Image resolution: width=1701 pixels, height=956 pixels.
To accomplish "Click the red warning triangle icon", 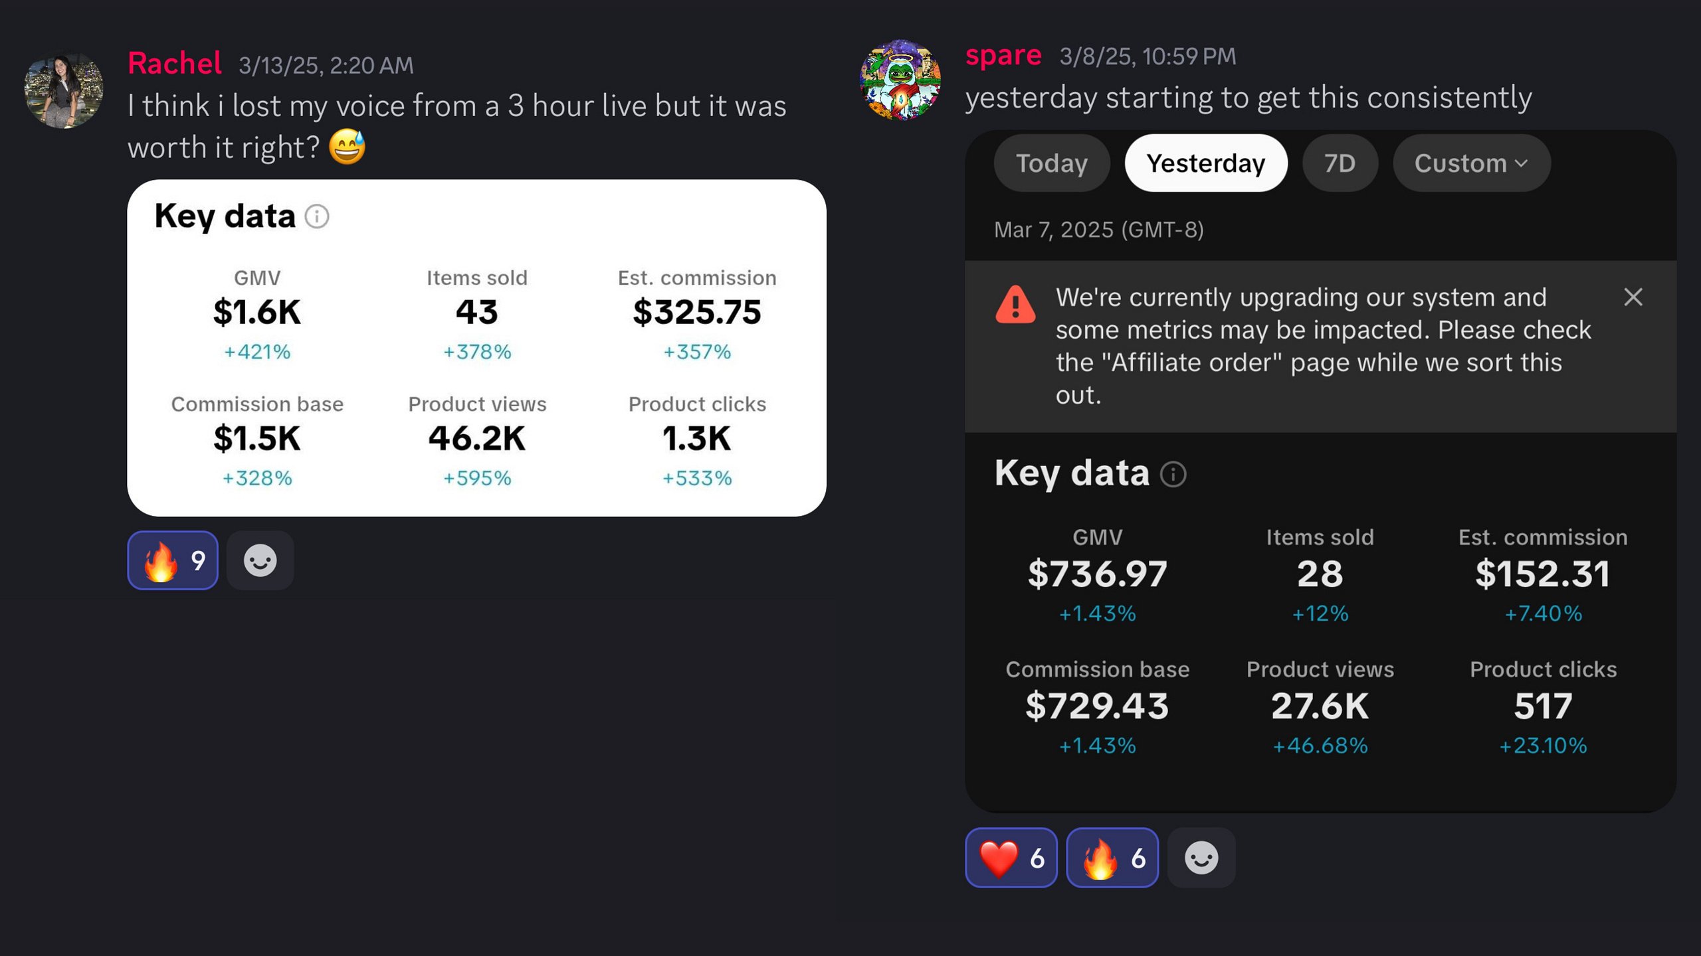I will click(x=1015, y=305).
